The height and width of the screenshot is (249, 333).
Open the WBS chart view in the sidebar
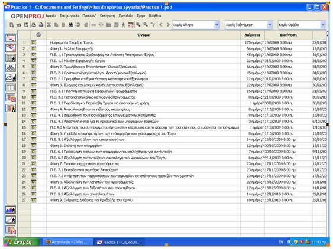tap(11, 68)
